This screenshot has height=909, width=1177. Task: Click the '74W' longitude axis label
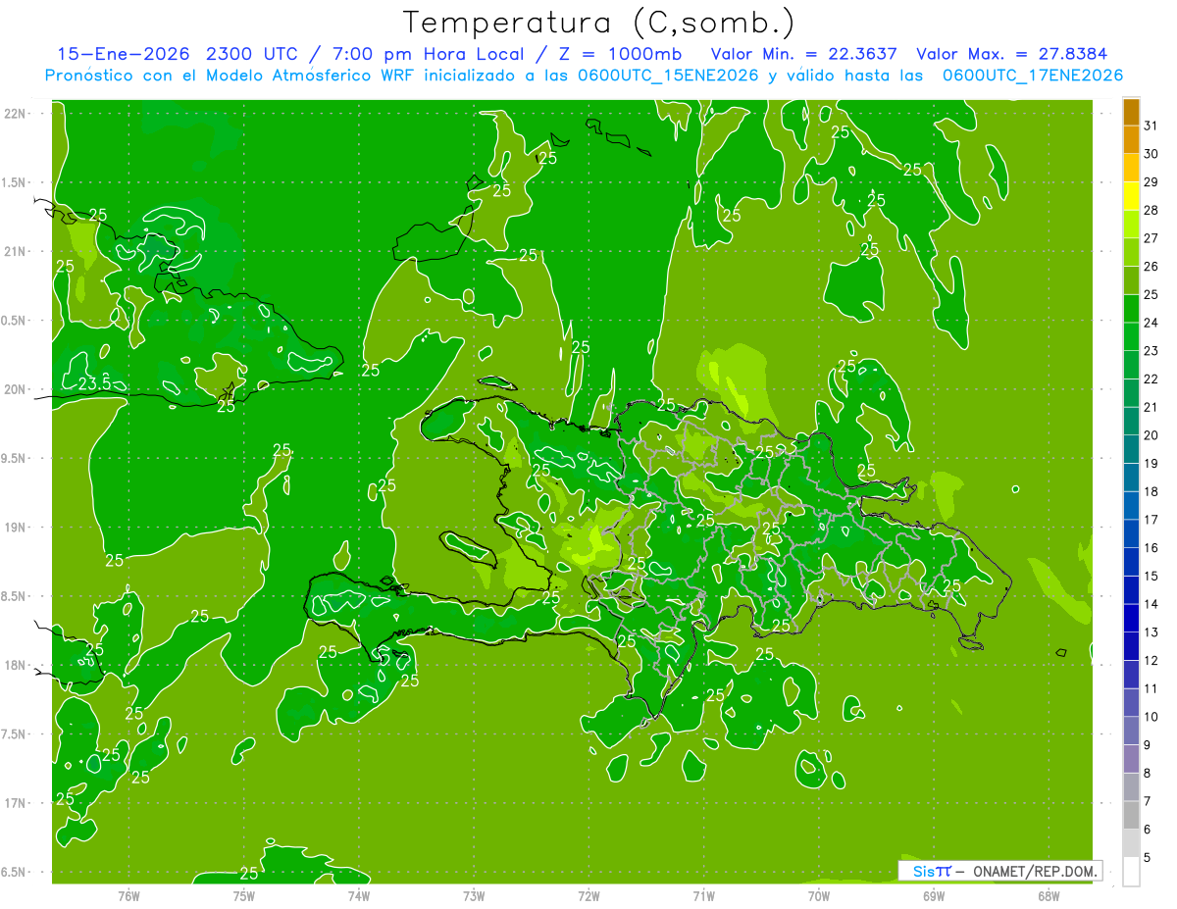click(359, 895)
